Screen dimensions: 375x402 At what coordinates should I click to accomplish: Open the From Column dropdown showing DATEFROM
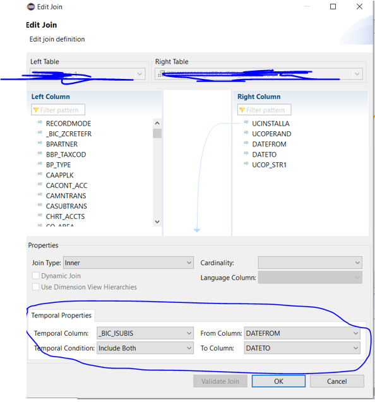coord(302,333)
